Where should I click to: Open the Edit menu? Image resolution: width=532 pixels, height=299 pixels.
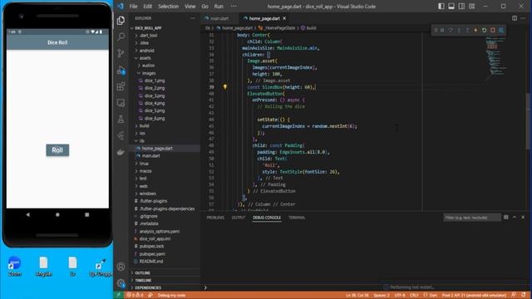click(148, 7)
